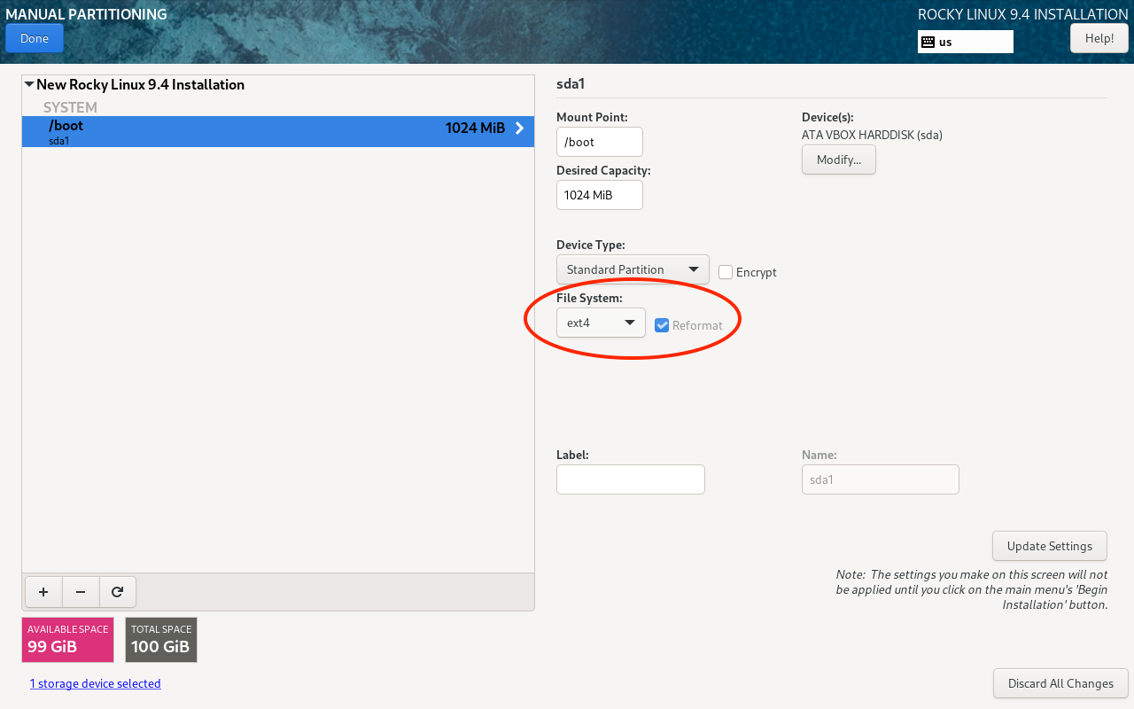
Task: Click the SYSTEM section heading
Action: pos(70,107)
